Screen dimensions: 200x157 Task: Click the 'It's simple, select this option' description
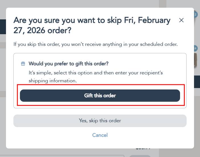95,73
